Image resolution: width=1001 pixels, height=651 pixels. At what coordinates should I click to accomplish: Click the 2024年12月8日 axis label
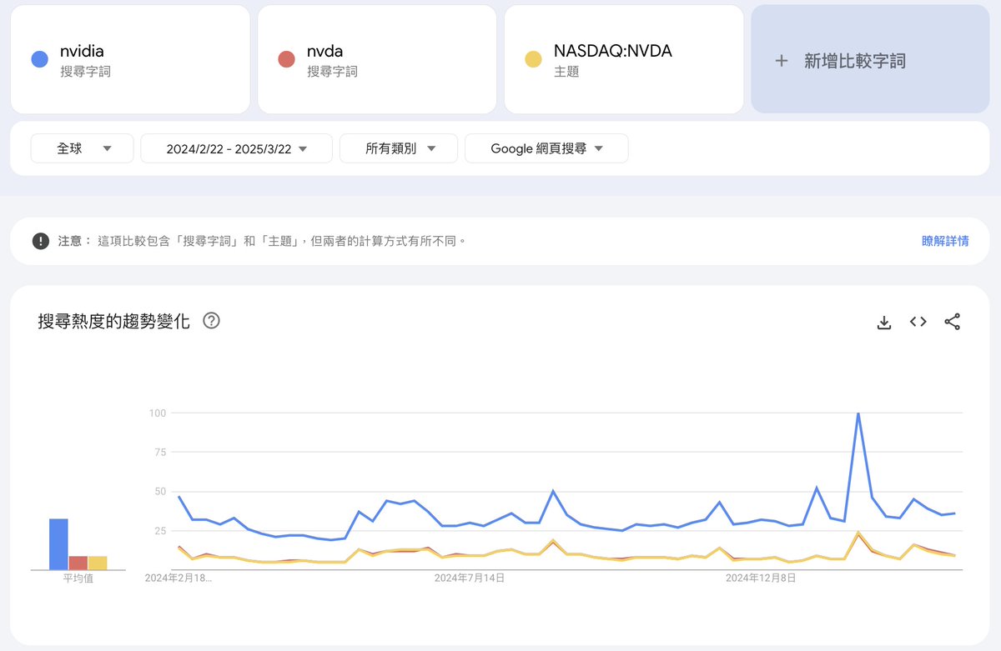pos(760,578)
